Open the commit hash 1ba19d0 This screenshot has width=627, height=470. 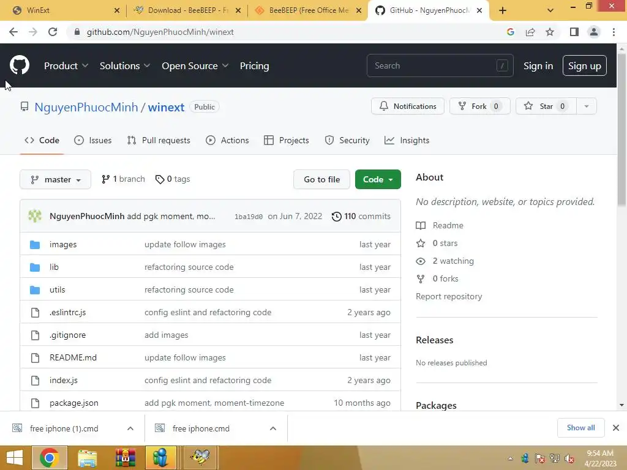point(249,217)
